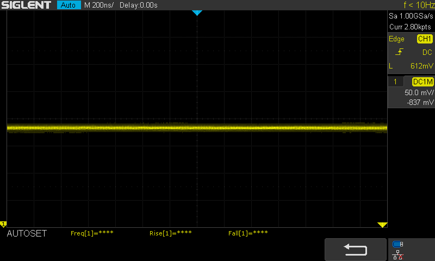Click the 50.0 mV/ vertical scale
The image size is (435, 261).
click(419, 92)
